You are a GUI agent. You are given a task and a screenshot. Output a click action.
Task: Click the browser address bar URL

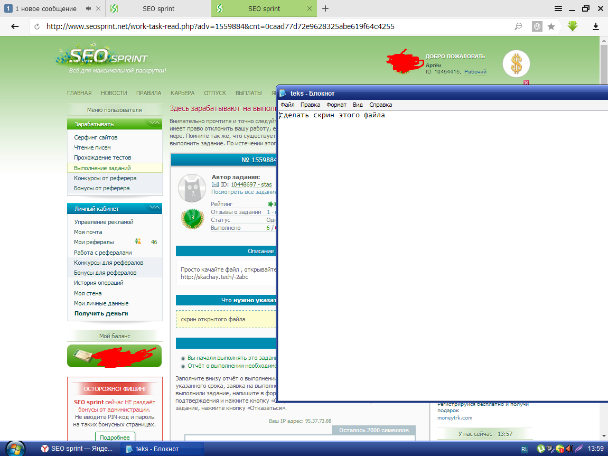click(x=220, y=26)
